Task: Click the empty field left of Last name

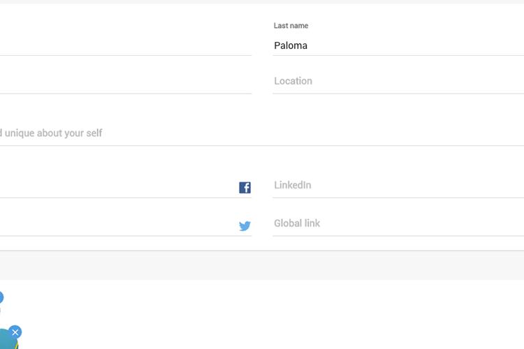Action: [x=126, y=45]
